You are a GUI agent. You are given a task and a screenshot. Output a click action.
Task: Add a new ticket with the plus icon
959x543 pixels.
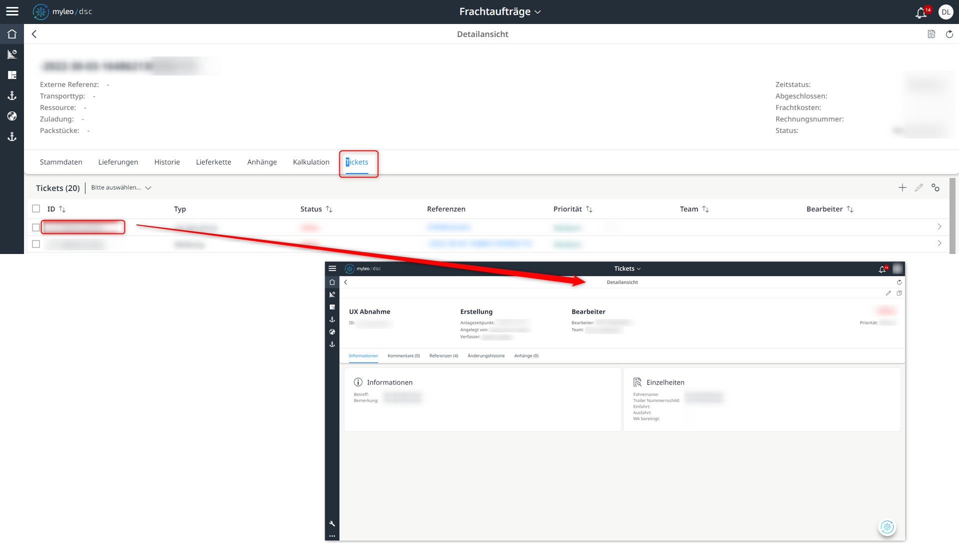coord(902,187)
